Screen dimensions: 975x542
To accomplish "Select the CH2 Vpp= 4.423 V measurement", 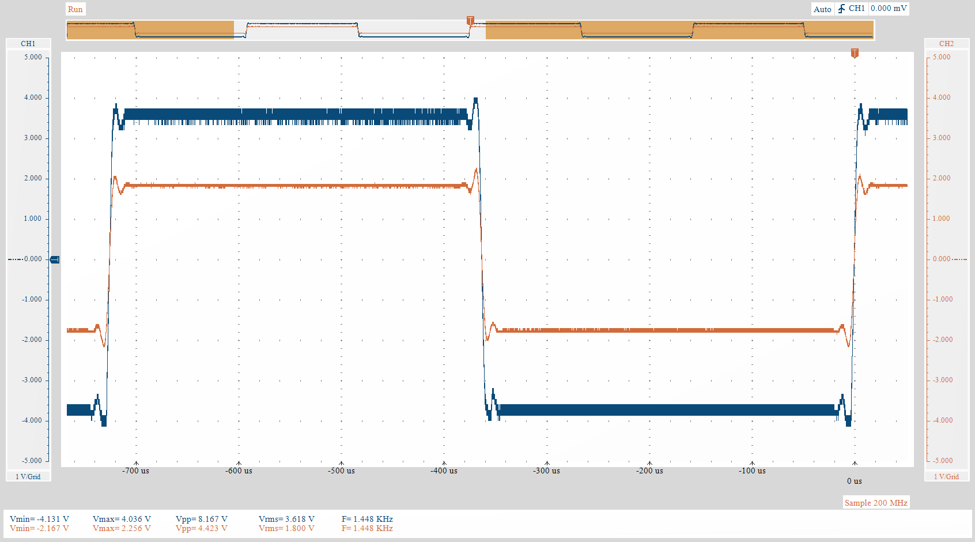I will coord(202,528).
